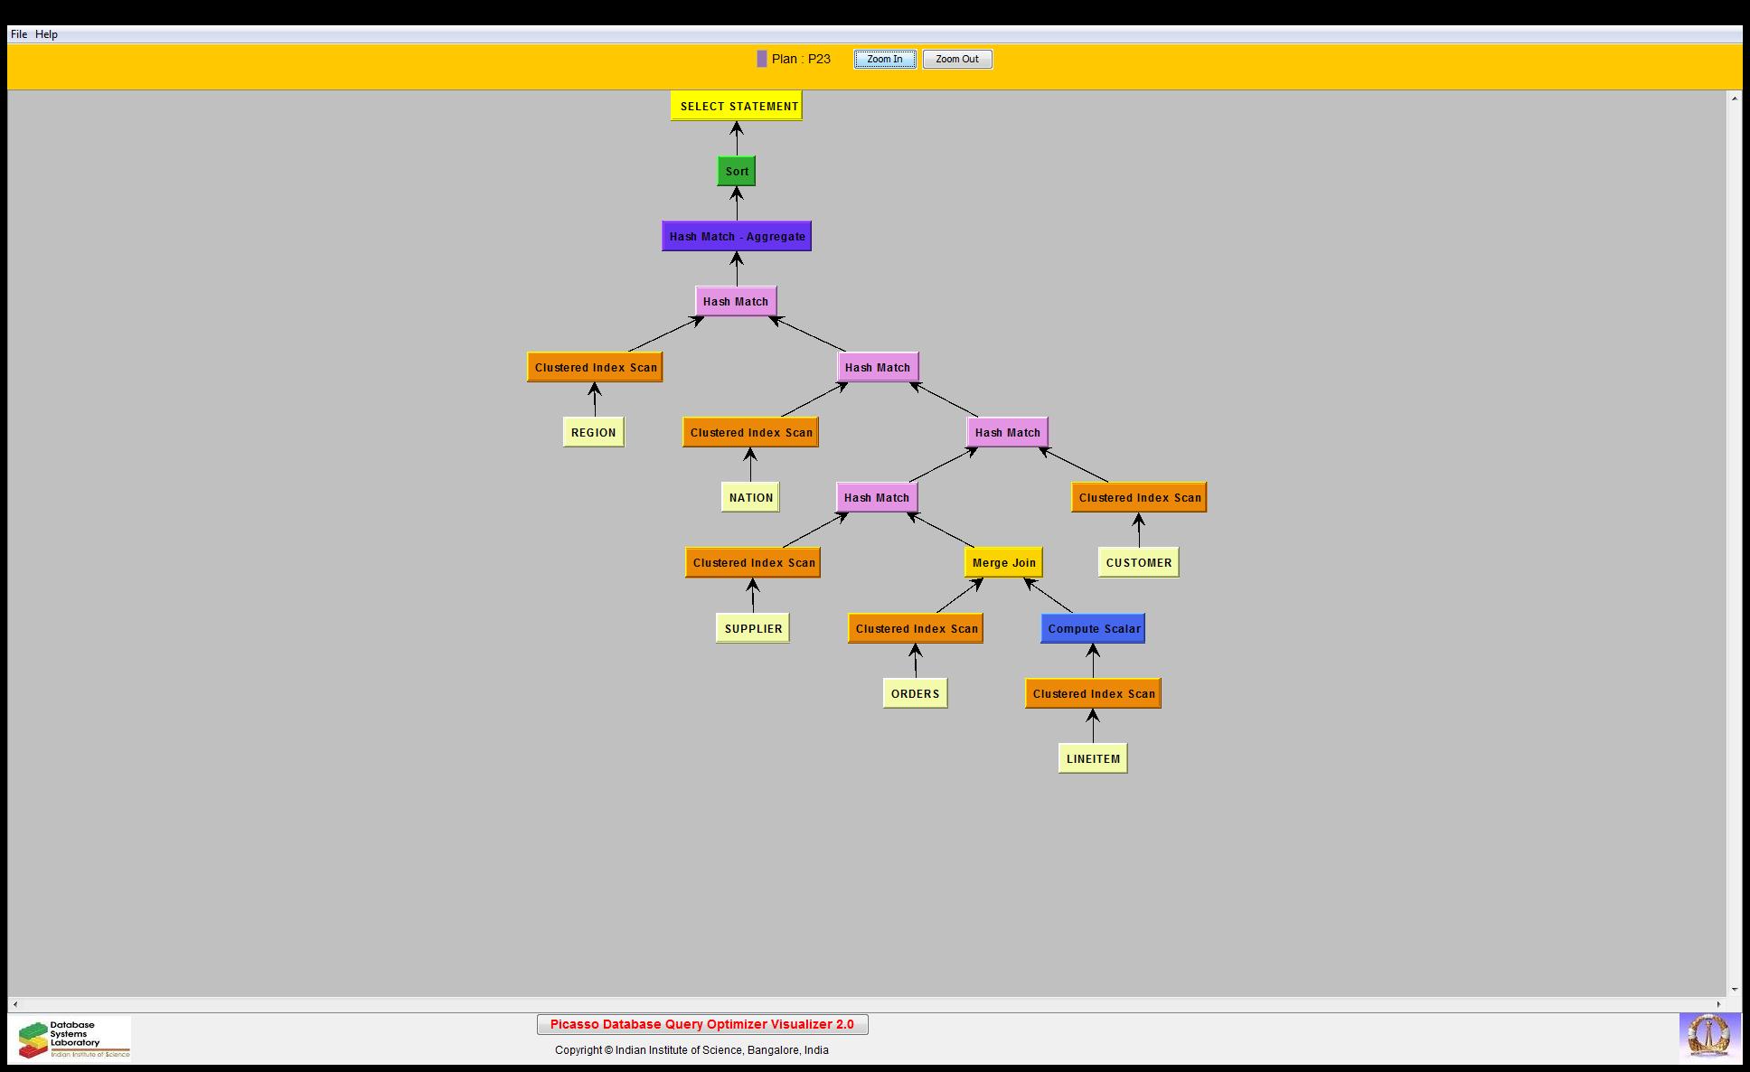The height and width of the screenshot is (1072, 1750).
Task: Click the Clustered Index Scan above ORDERS
Action: [916, 628]
